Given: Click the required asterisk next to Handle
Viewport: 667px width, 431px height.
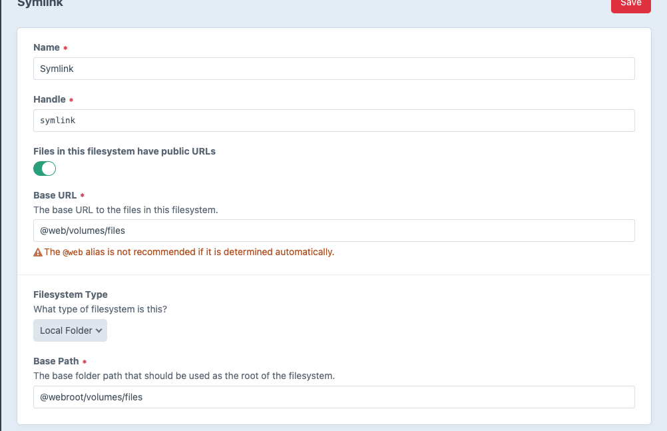Looking at the screenshot, I should tap(73, 98).
